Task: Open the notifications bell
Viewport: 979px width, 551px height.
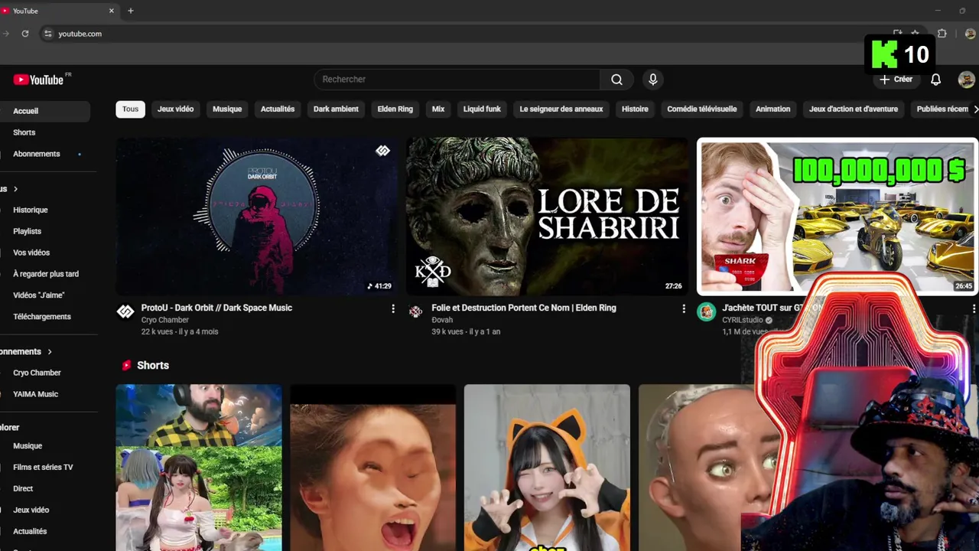Action: (935, 80)
